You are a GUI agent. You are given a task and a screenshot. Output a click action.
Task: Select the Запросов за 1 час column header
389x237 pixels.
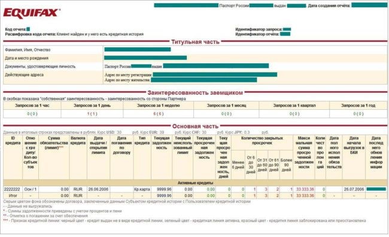(x=32, y=106)
